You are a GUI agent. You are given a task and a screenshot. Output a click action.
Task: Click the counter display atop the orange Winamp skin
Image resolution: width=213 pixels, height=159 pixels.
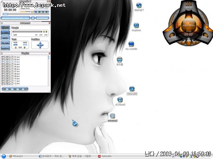(x=189, y=4)
